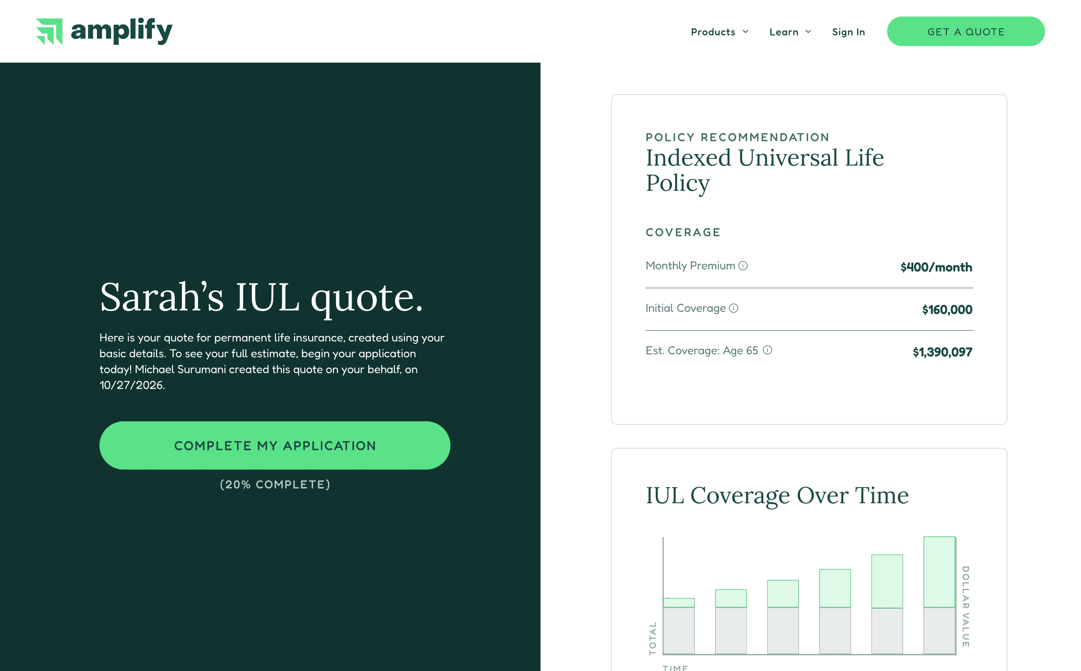The image size is (1081, 671).
Task: Click info icon beside Initial Coverage
Action: 734,309
